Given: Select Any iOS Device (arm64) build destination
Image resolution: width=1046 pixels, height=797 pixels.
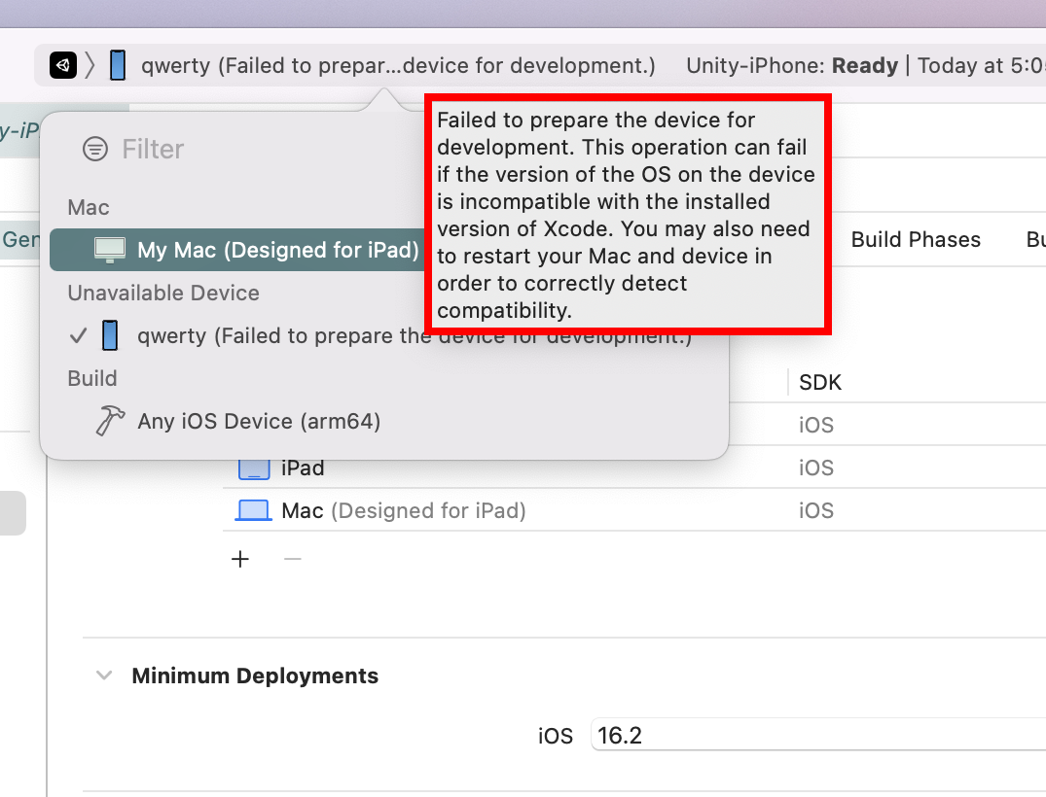Looking at the screenshot, I should click(383, 421).
